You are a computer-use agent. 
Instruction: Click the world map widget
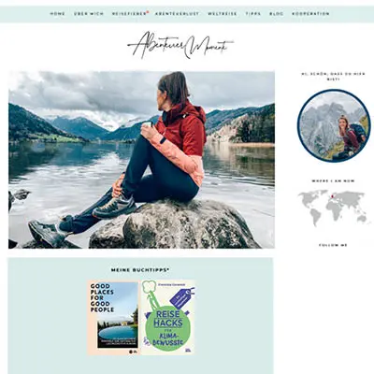point(333,207)
